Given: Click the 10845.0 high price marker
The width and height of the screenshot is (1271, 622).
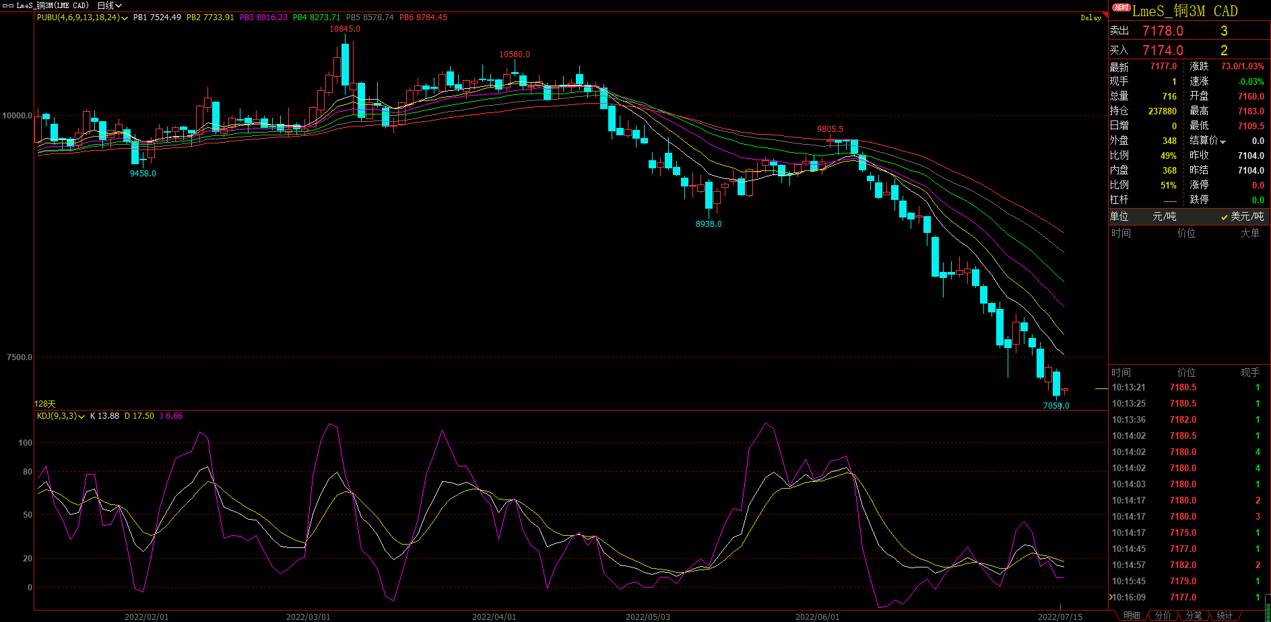Looking at the screenshot, I should 344,29.
